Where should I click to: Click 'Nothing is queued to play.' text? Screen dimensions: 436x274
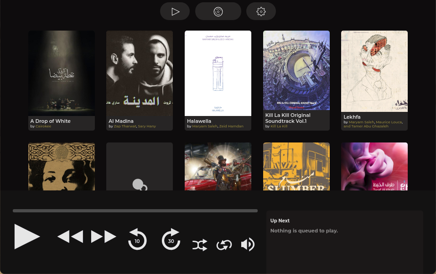(x=304, y=231)
